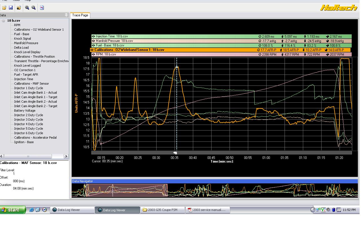Toggle visibility eye for Injection Time trace
Image resolution: width=361 pixels, height=225 pixels.
coord(93,36)
